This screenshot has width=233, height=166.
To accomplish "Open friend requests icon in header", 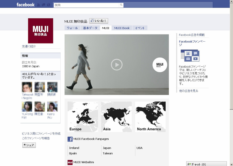I will click(38, 5).
